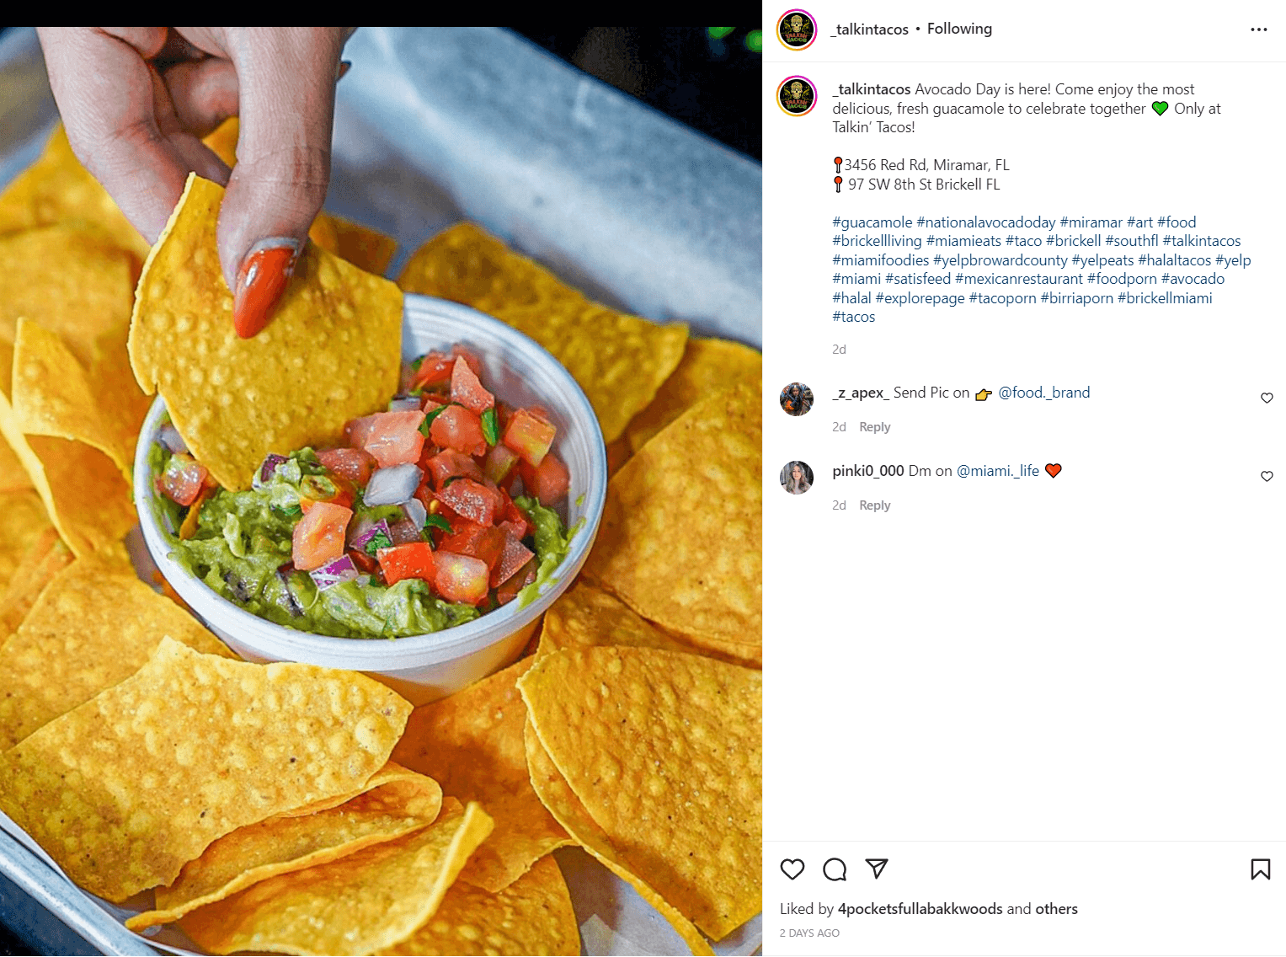The image size is (1286, 957).
Task: Like the post with the heart icon
Action: pos(792,869)
